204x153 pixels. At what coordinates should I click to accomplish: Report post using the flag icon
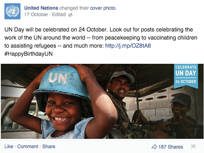click(193, 147)
